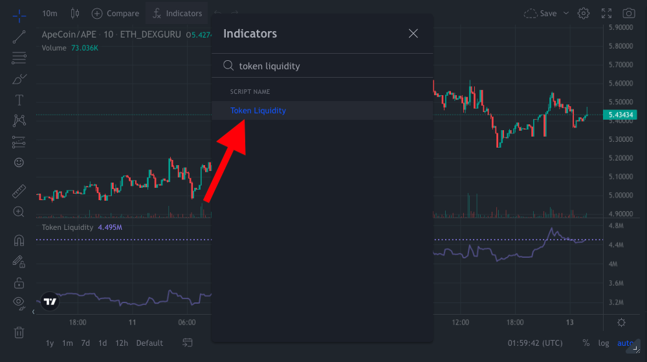Open the 10m interval dropdown
Image resolution: width=647 pixels, height=362 pixels.
[x=49, y=13]
